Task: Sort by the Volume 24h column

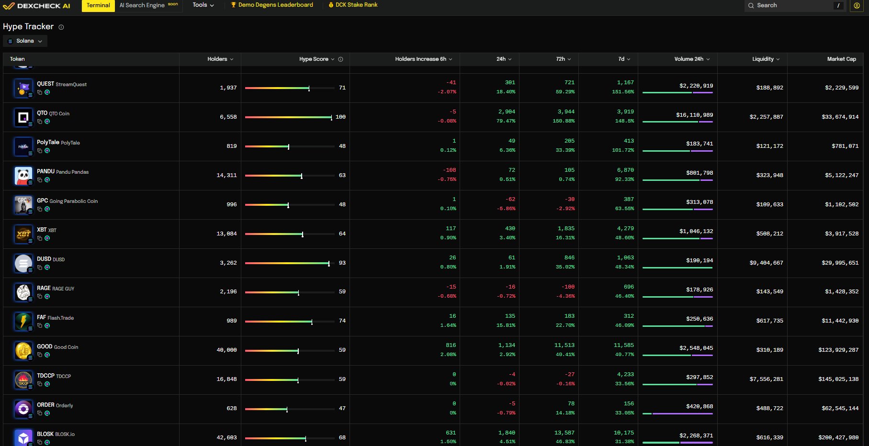Action: click(x=691, y=59)
